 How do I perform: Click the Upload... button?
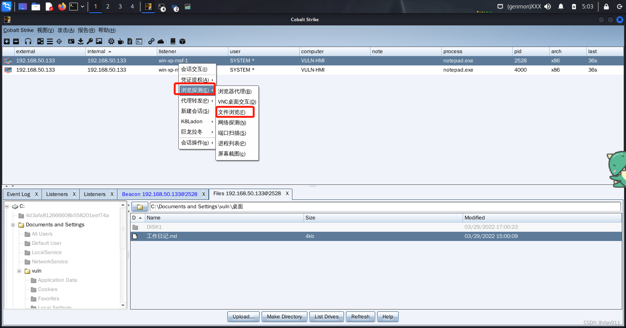click(x=243, y=317)
